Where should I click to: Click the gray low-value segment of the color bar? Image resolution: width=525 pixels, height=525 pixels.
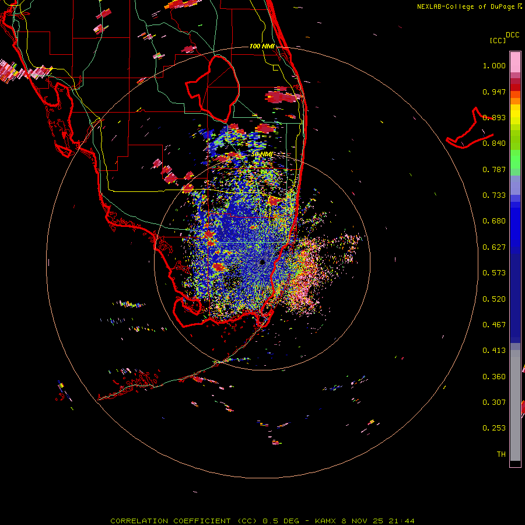515,405
